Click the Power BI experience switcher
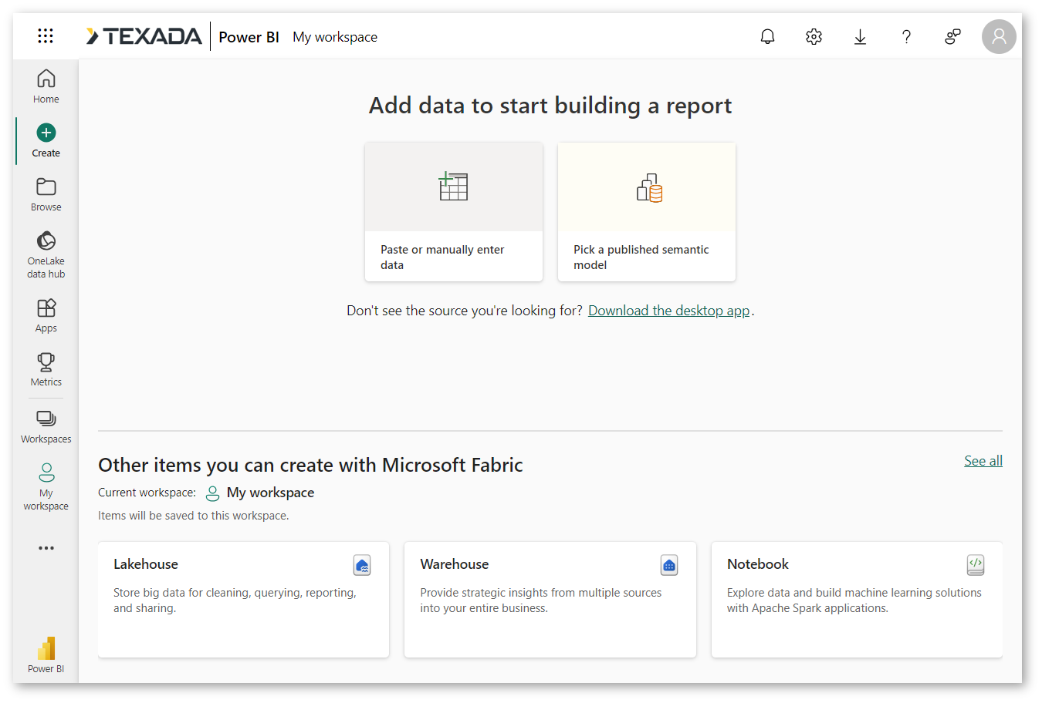This screenshot has width=1042, height=703. [46, 654]
